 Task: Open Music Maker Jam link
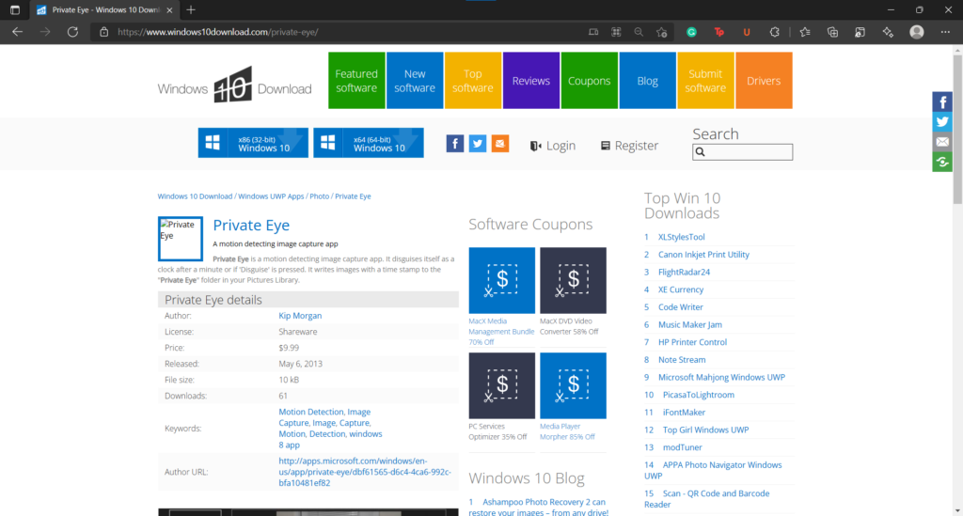(689, 324)
